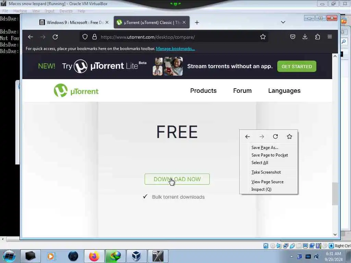Click the VirtualBox Right Ctrl host key arrow icon
Screen dimensions: 351x263
tap(331, 246)
